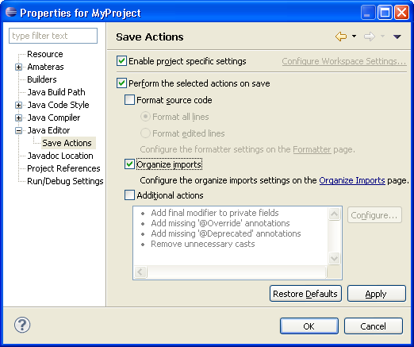Focus the type filter text field
This screenshot has width=414, height=347.
tap(53, 36)
